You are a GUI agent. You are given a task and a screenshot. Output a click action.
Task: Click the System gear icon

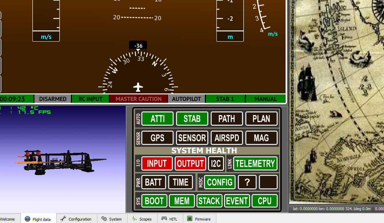click(x=104, y=218)
